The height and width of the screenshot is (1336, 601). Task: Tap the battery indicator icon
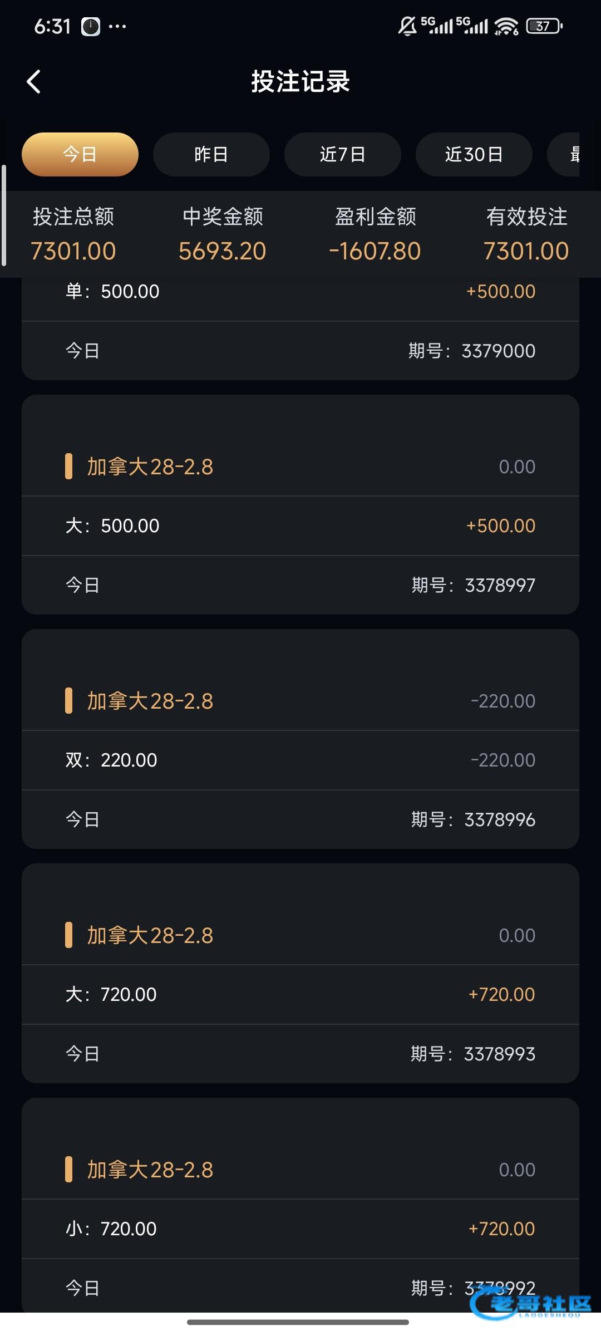[544, 26]
